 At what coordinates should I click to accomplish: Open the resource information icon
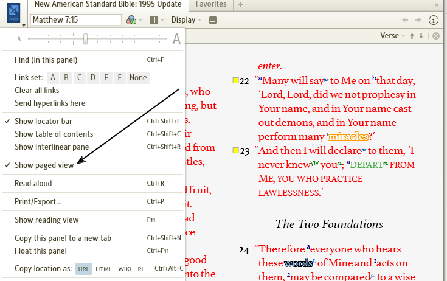tap(433, 20)
